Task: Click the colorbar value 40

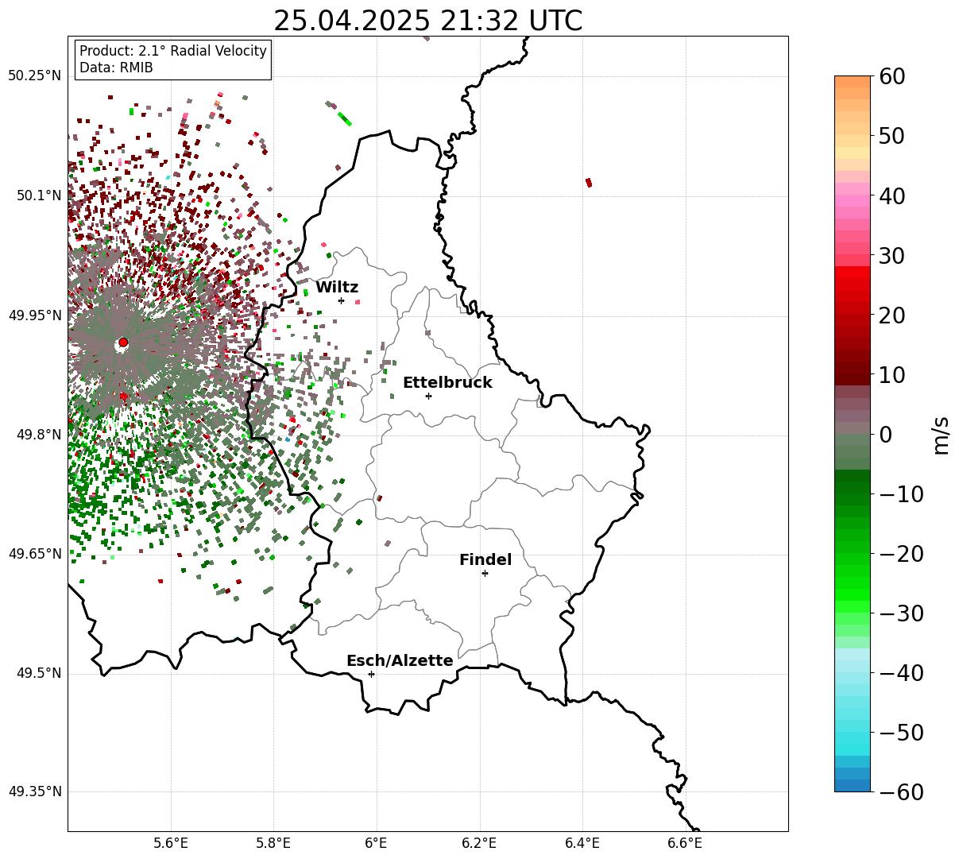Action: point(892,195)
